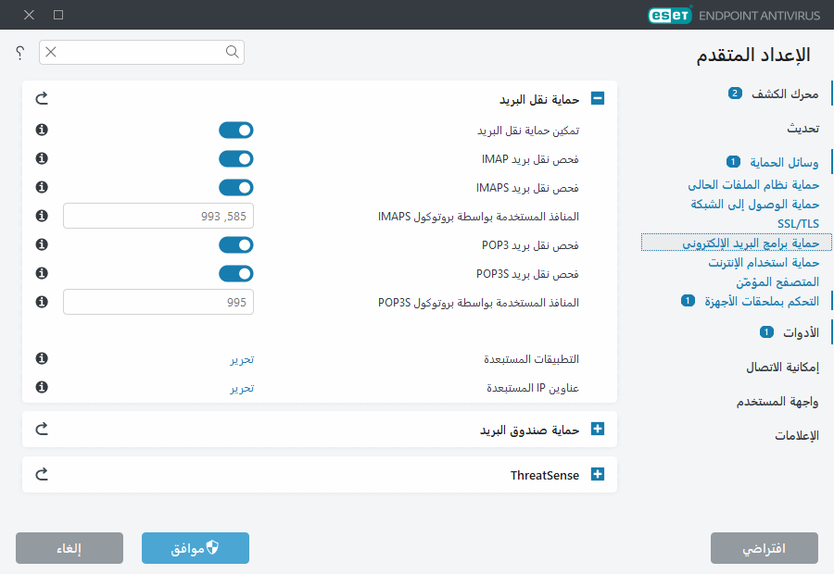Click the IMAPS protocol ports input field

click(x=158, y=216)
